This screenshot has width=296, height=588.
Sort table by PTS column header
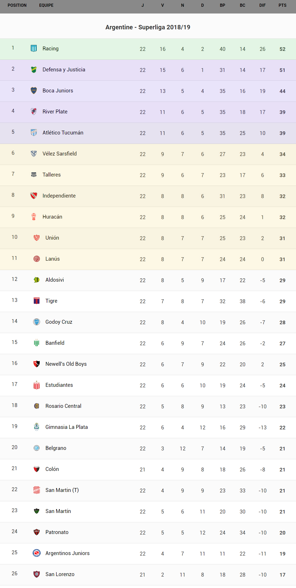pyautogui.click(x=282, y=5)
